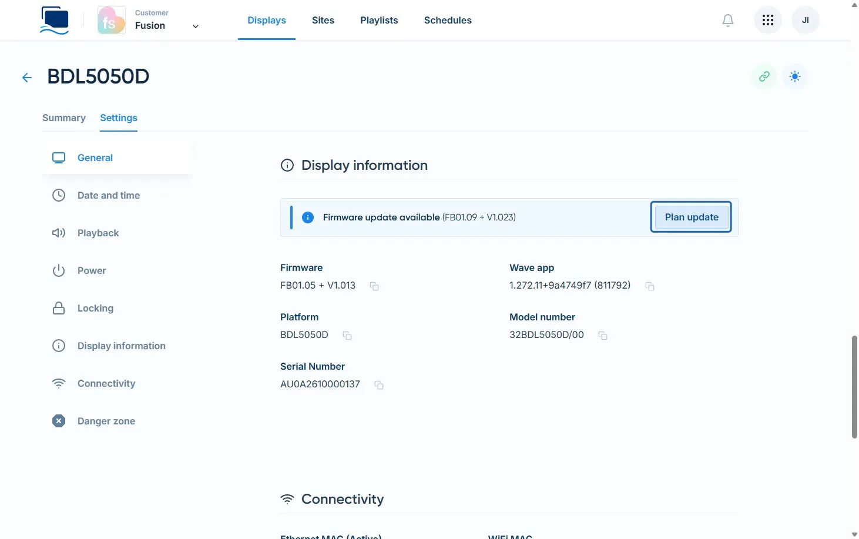Open the apps grid menu
Image resolution: width=859 pixels, height=539 pixels.
coord(768,21)
